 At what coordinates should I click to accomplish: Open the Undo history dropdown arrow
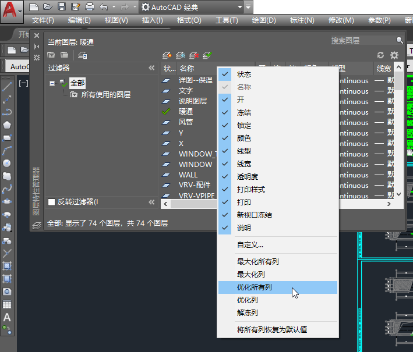[114, 7]
